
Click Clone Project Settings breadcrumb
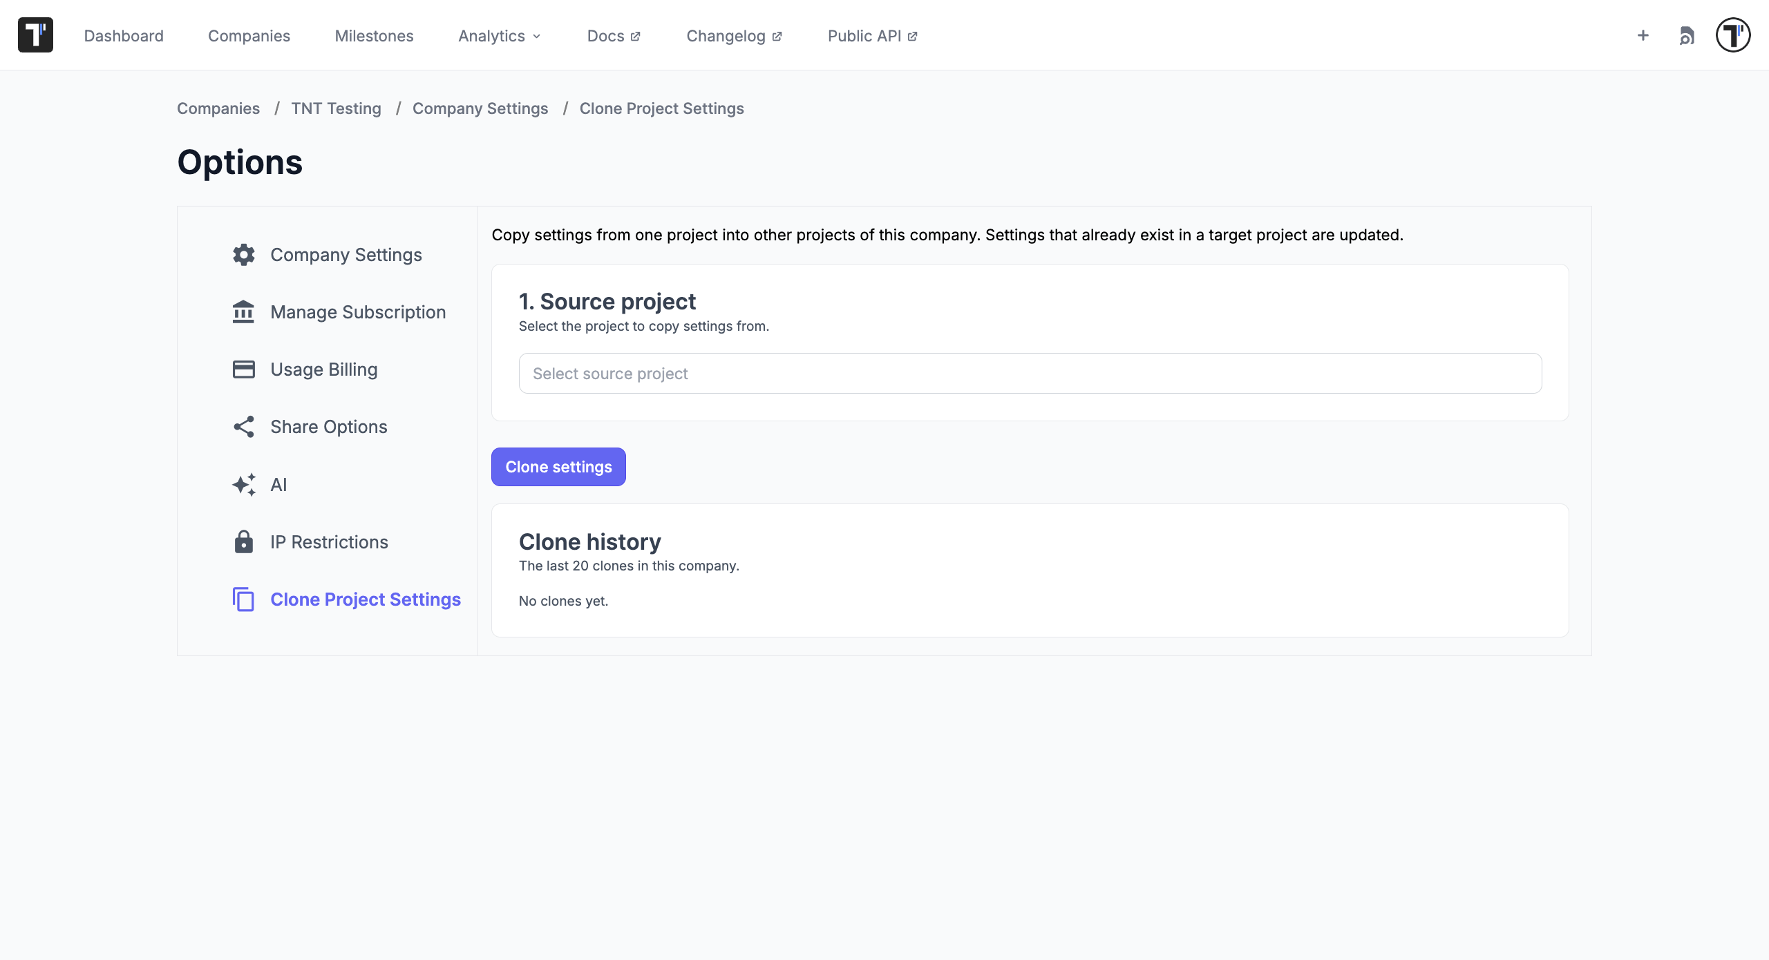(x=661, y=108)
